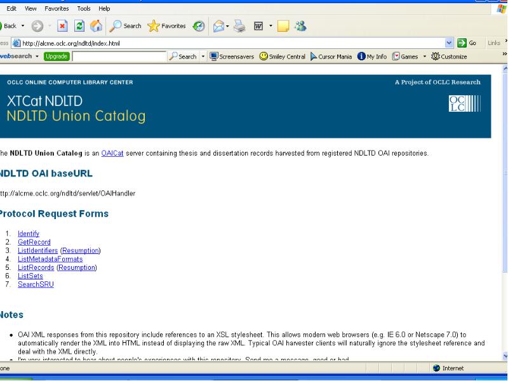Open Cursor Mania toolbar item
The height and width of the screenshot is (381, 508).
pyautogui.click(x=331, y=57)
